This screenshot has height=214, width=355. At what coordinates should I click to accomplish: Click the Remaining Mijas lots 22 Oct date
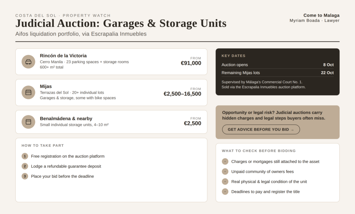[x=327, y=73]
